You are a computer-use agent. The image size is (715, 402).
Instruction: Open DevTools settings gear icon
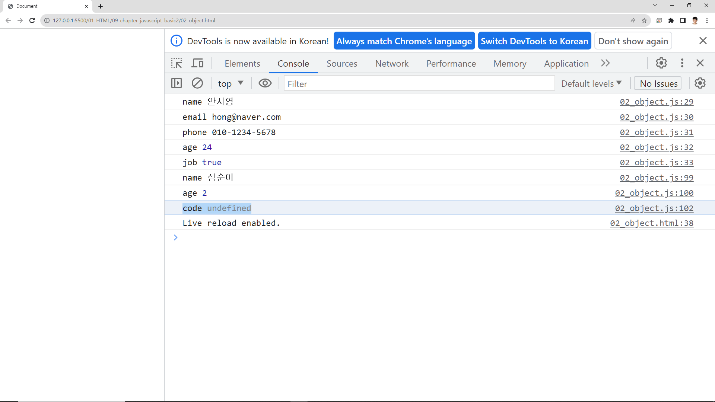pyautogui.click(x=661, y=63)
